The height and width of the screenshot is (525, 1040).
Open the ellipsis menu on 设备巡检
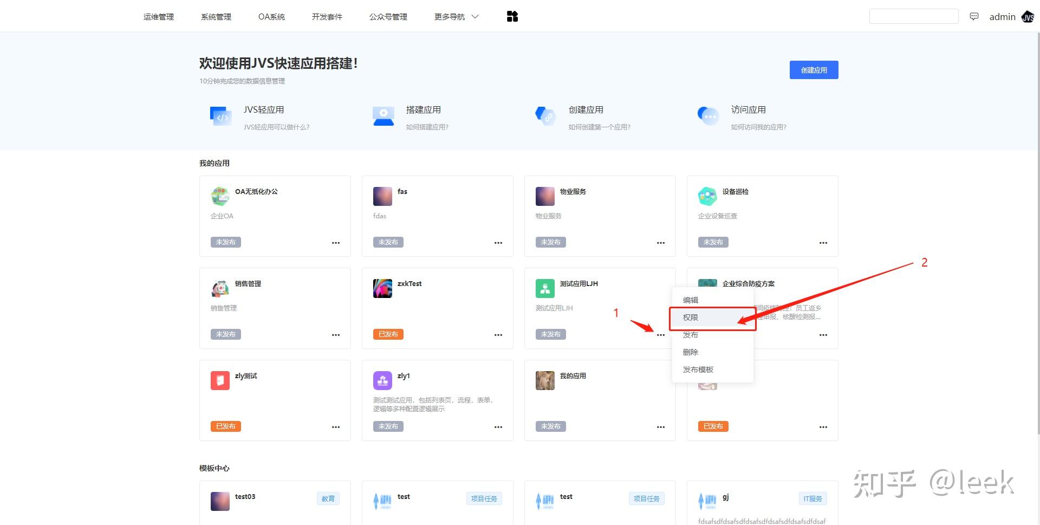tap(823, 243)
